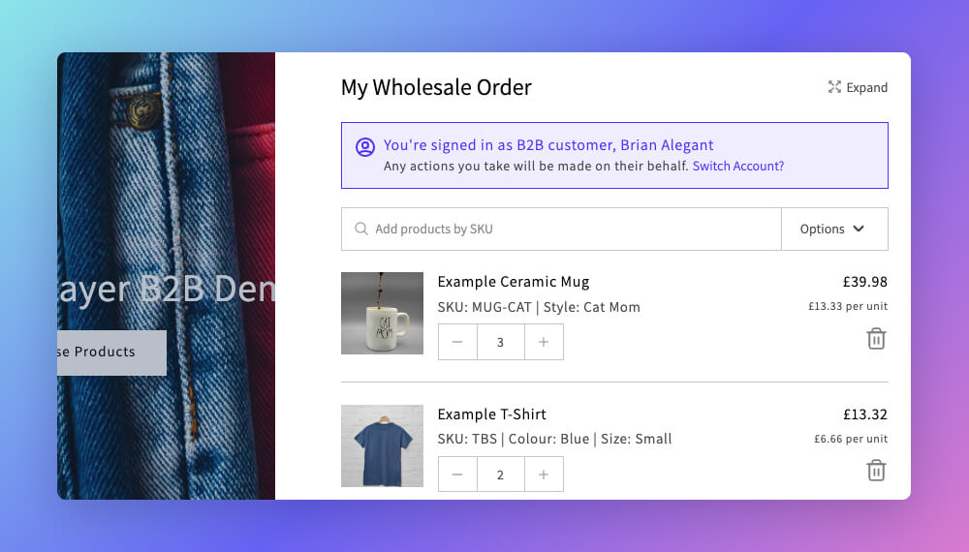Image resolution: width=969 pixels, height=552 pixels.
Task: Click the Expand text label
Action: 867,88
